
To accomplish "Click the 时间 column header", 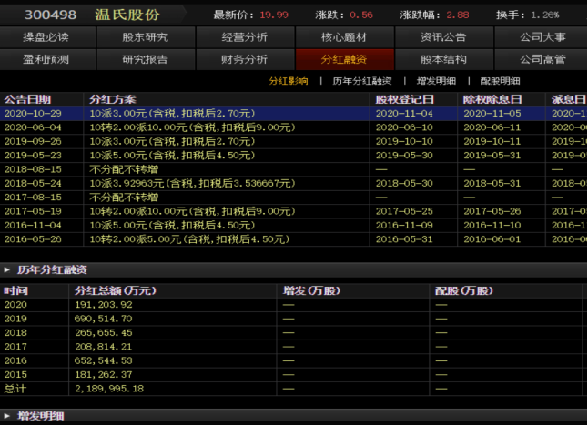I will coord(15,290).
